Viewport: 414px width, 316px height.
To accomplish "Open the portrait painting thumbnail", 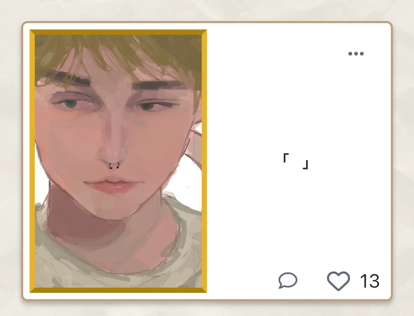I will [118, 161].
